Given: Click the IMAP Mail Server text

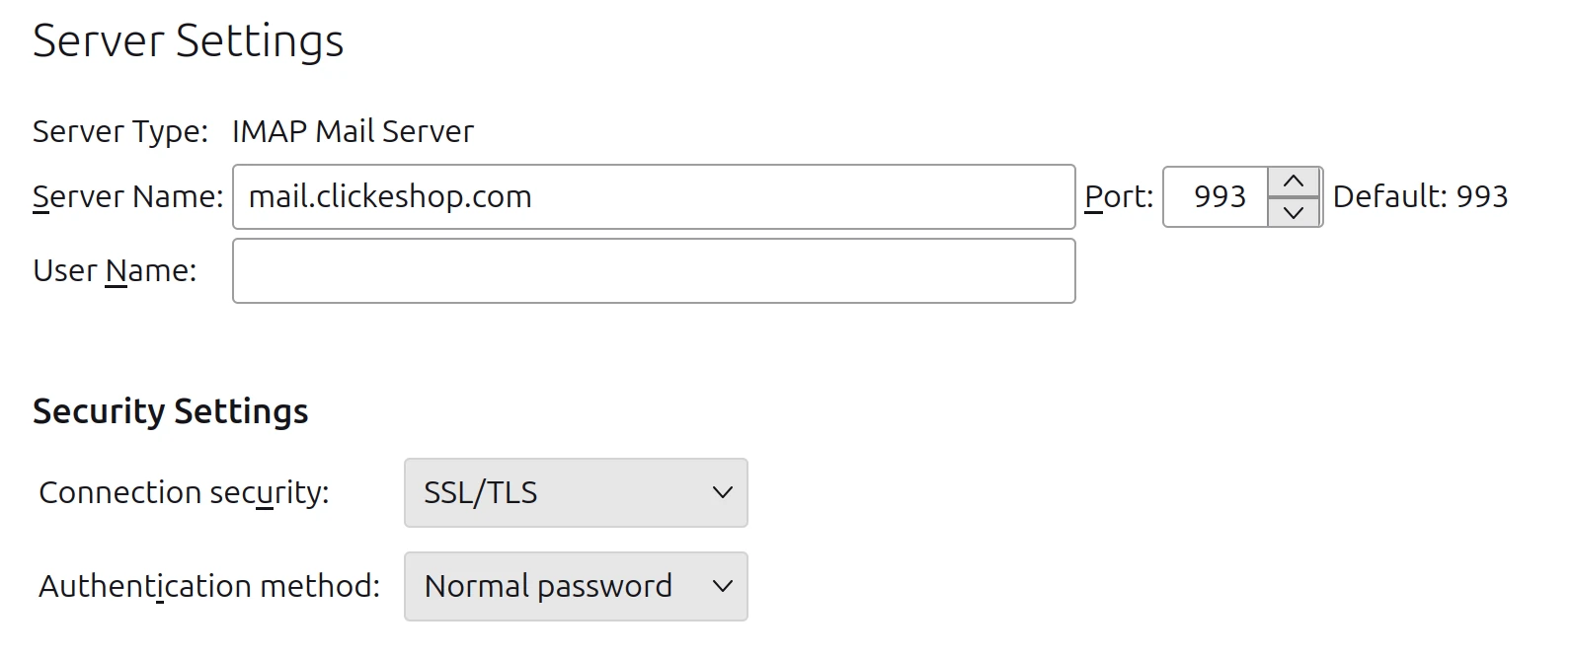Looking at the screenshot, I should pyautogui.click(x=353, y=130).
